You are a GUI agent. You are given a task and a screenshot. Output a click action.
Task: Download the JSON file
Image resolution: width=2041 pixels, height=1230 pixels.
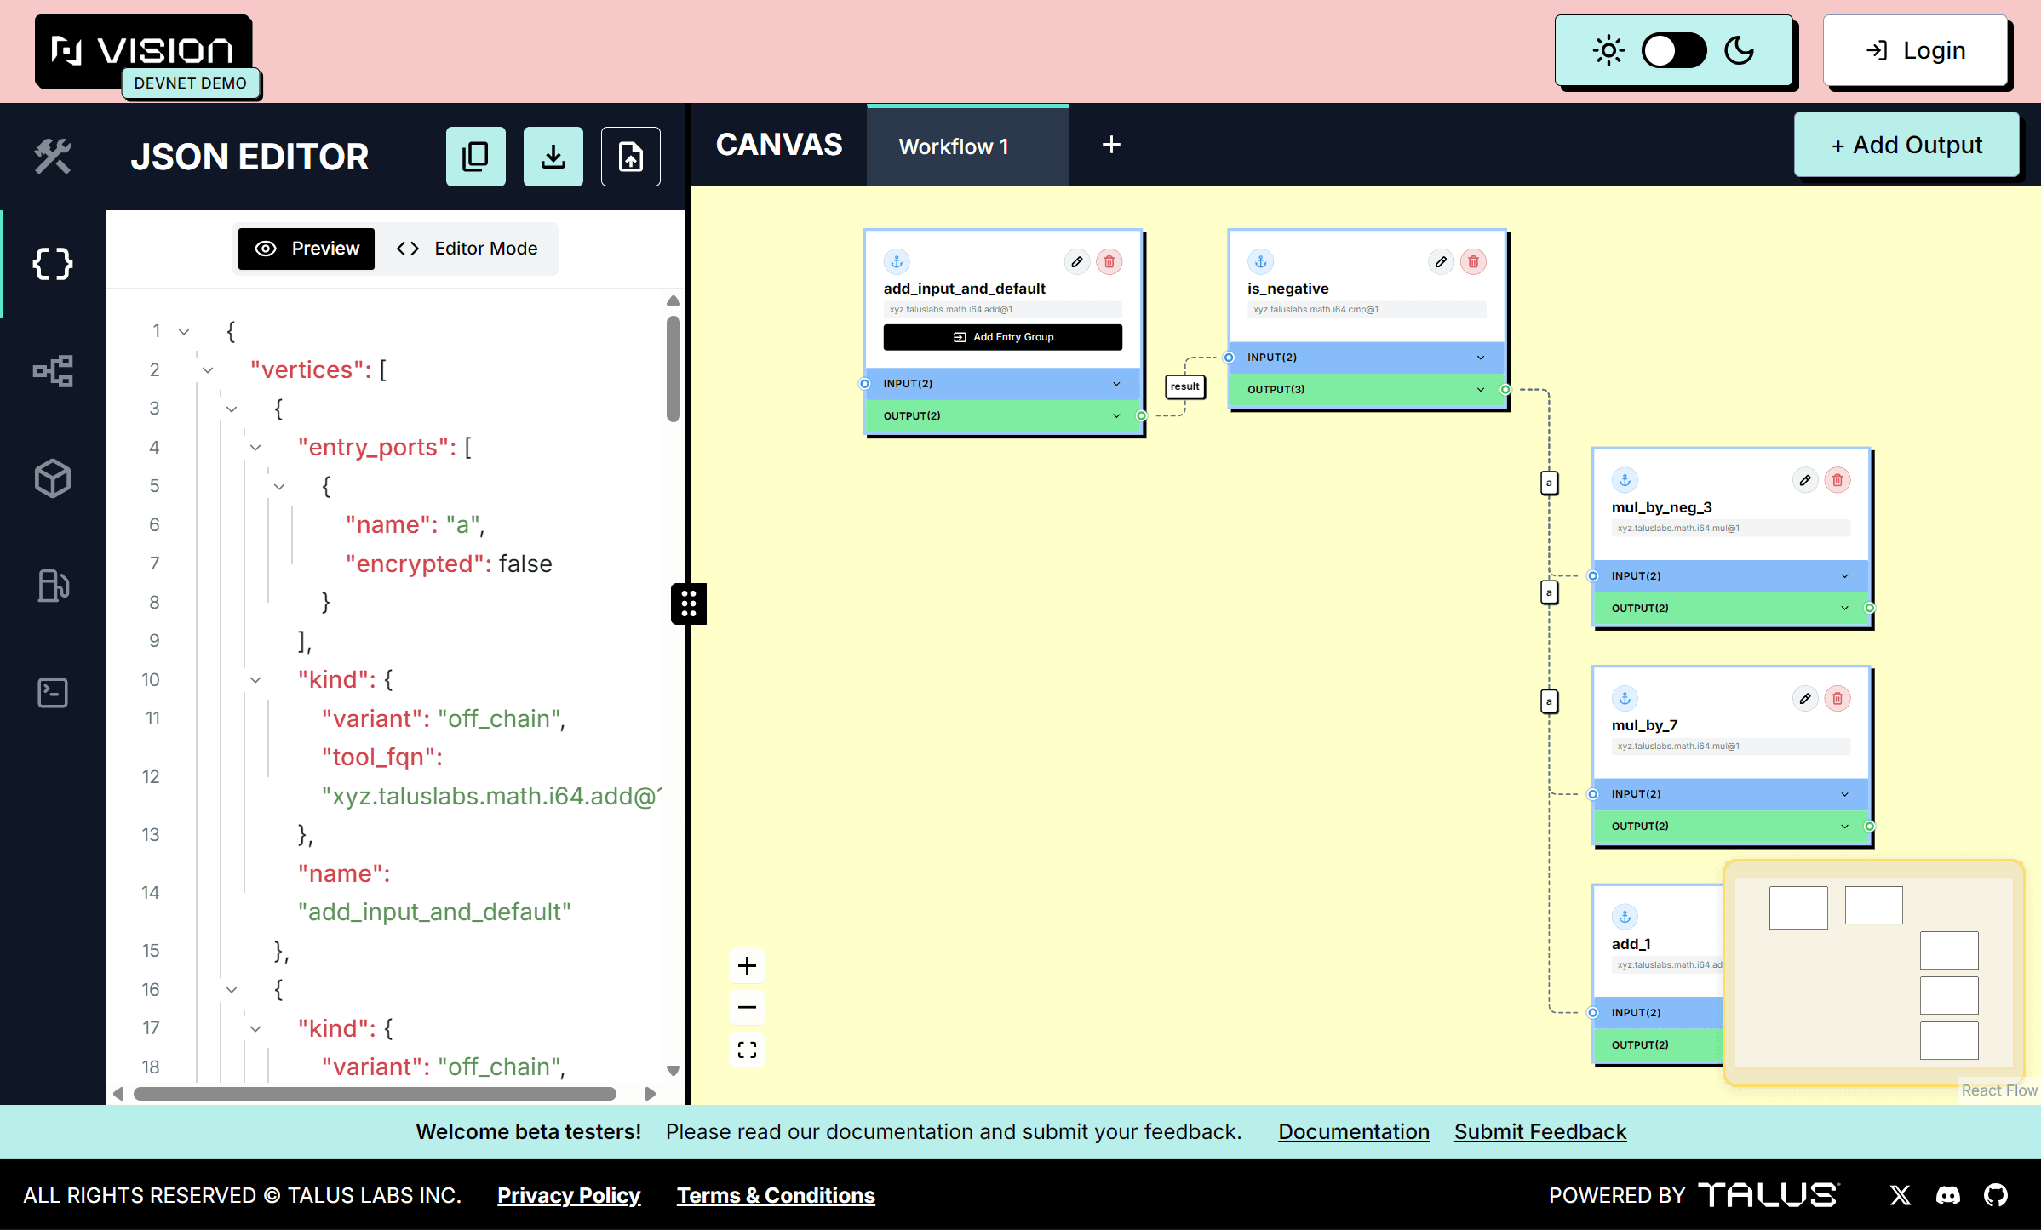pyautogui.click(x=553, y=157)
